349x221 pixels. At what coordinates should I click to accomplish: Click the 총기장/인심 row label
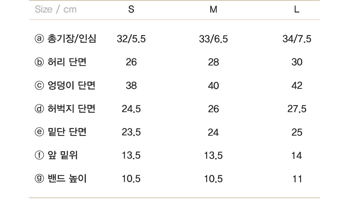(x=72, y=39)
